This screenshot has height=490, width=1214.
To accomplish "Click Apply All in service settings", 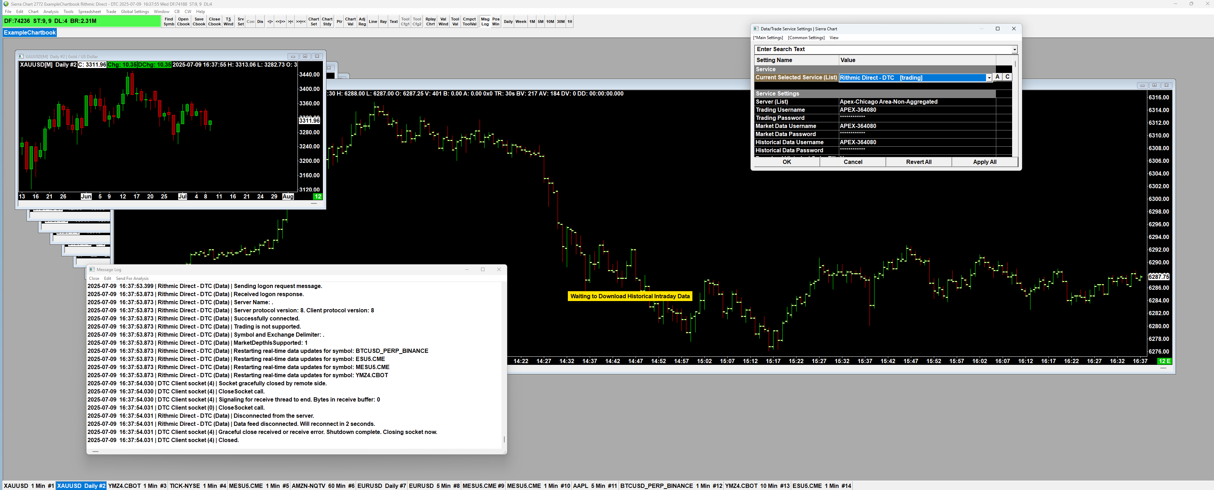I will (x=985, y=162).
